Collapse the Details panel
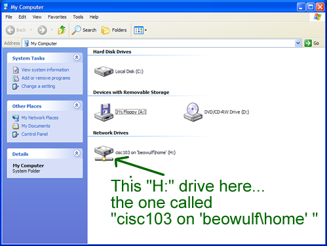The width and height of the screenshot is (327, 246). point(77,154)
